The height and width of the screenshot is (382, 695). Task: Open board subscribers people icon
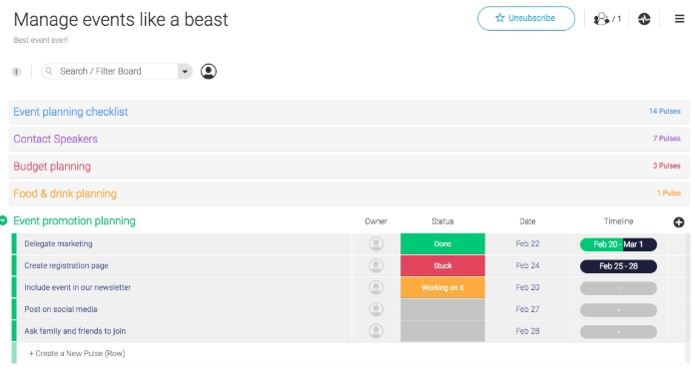coord(607,19)
